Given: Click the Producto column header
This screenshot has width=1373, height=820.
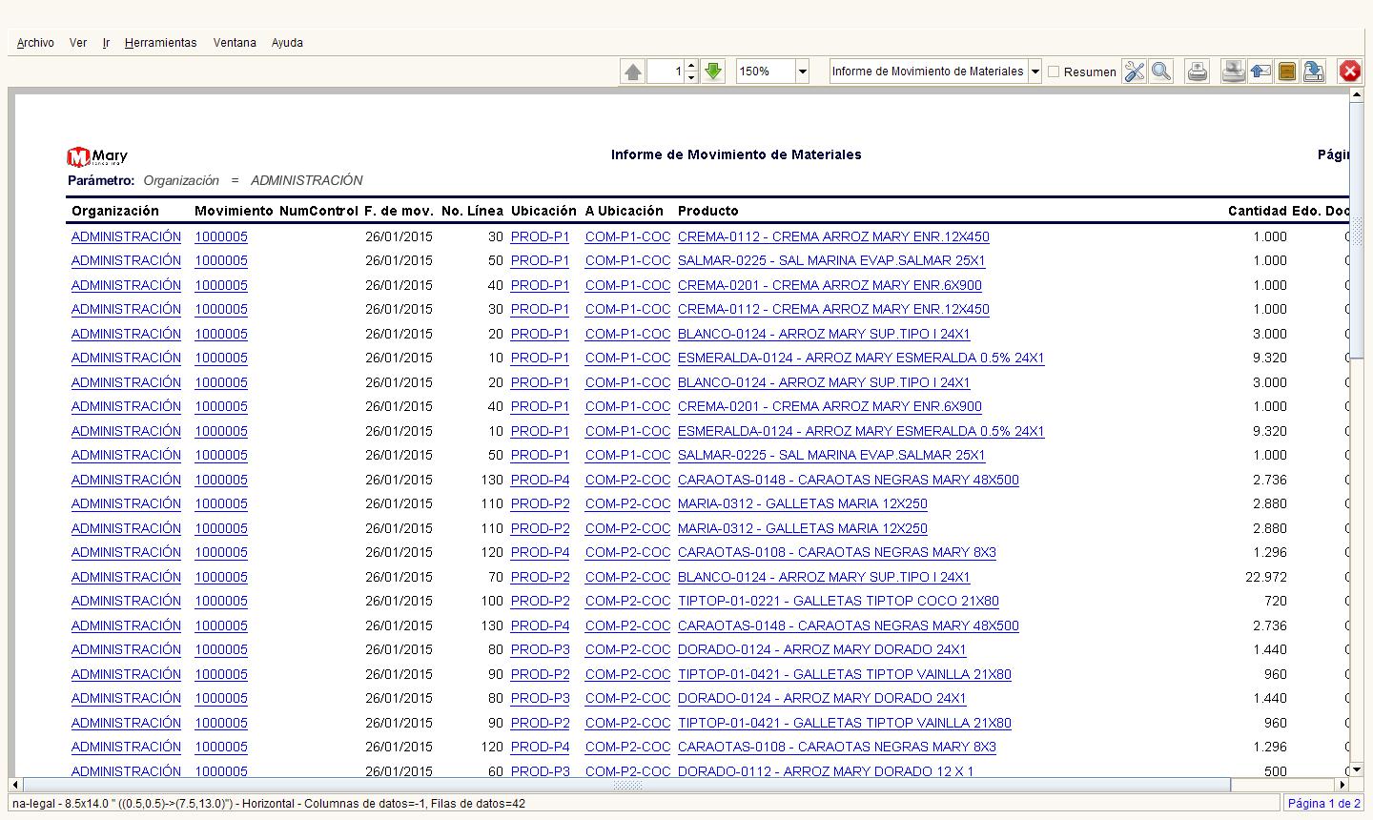Looking at the screenshot, I should 708,211.
